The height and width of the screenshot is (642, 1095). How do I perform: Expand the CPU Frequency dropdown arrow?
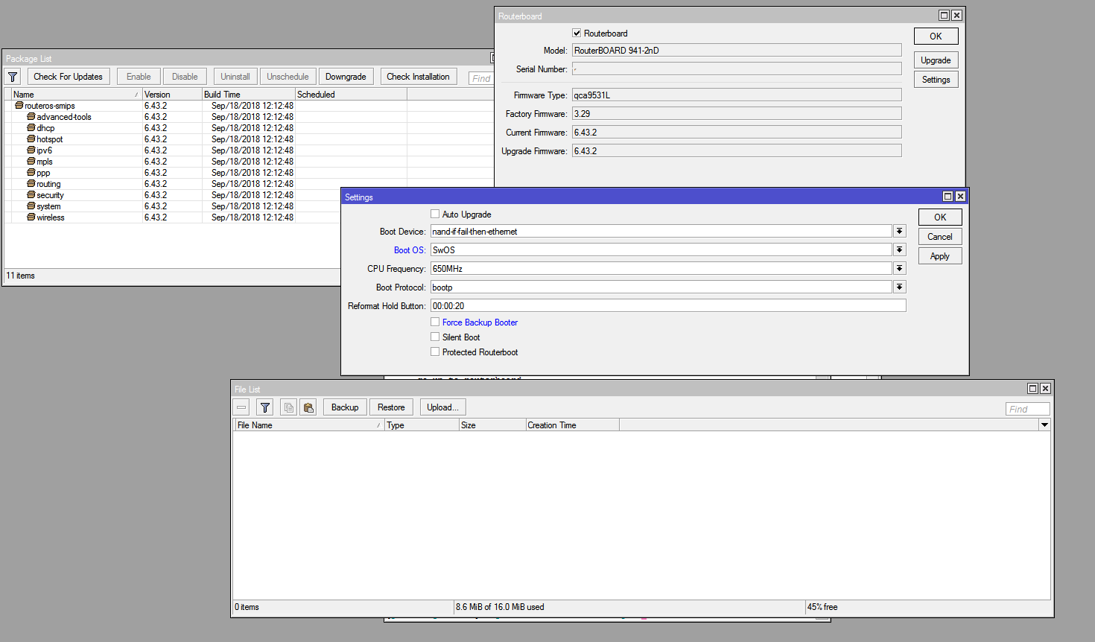click(x=900, y=269)
